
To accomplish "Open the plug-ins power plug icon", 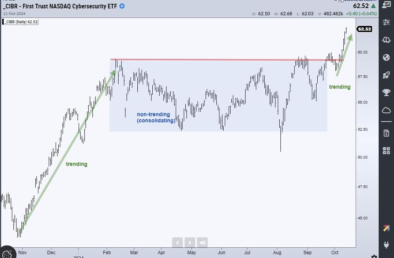I will point(386,245).
